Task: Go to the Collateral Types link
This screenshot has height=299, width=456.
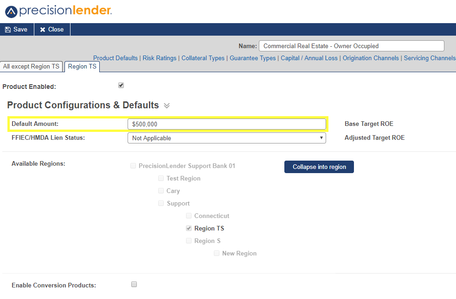Action: 203,58
